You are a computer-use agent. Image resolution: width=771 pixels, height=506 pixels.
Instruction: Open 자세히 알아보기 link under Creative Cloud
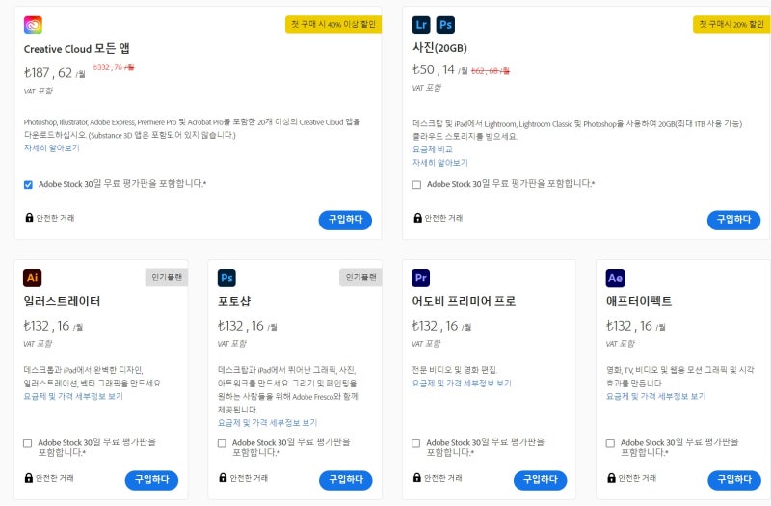52,148
